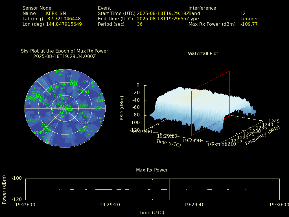
Task: Select the C48 satellite in upper right sky plot
Action: 87,85
